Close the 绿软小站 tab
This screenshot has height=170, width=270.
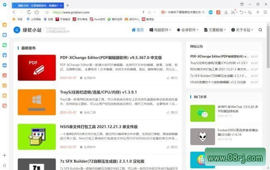61,5
